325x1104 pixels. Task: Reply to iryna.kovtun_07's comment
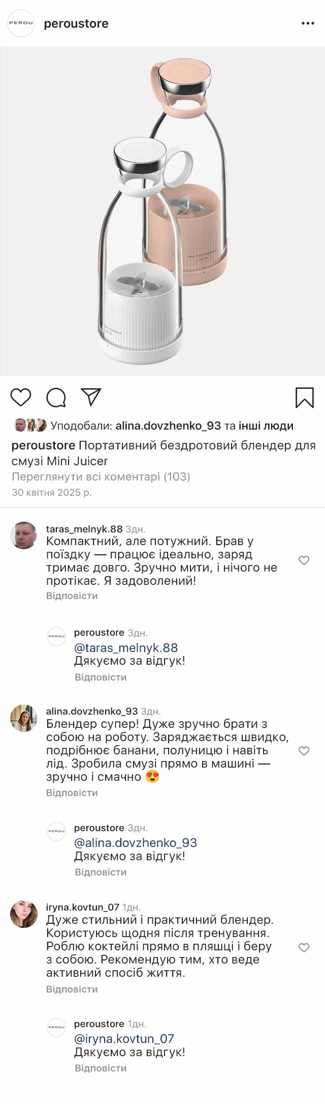[72, 989]
